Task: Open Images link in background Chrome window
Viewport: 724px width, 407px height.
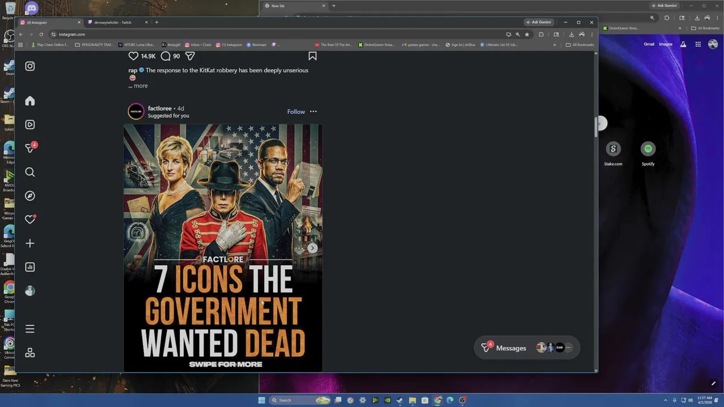Action: tap(665, 44)
